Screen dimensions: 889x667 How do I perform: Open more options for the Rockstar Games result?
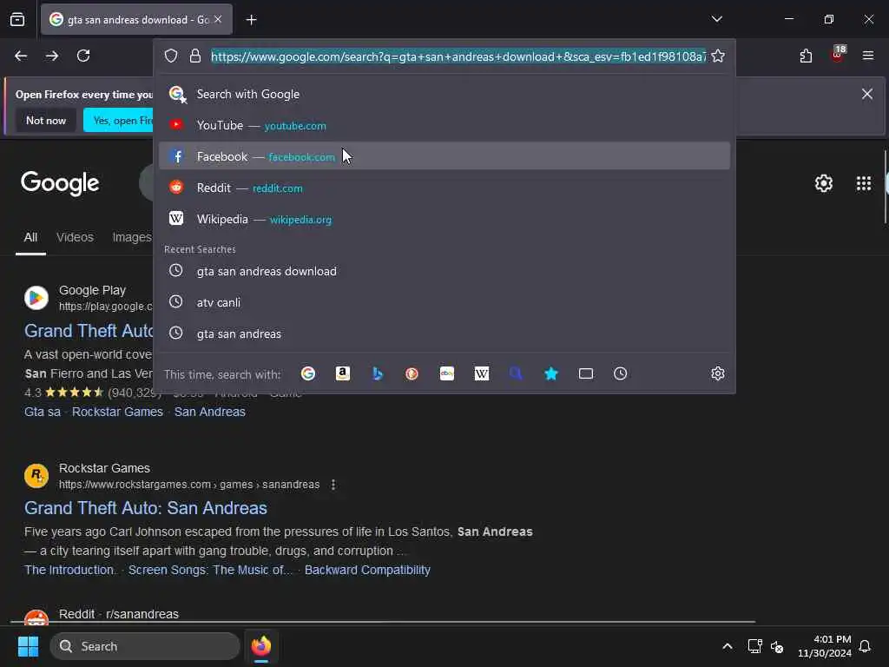333,485
